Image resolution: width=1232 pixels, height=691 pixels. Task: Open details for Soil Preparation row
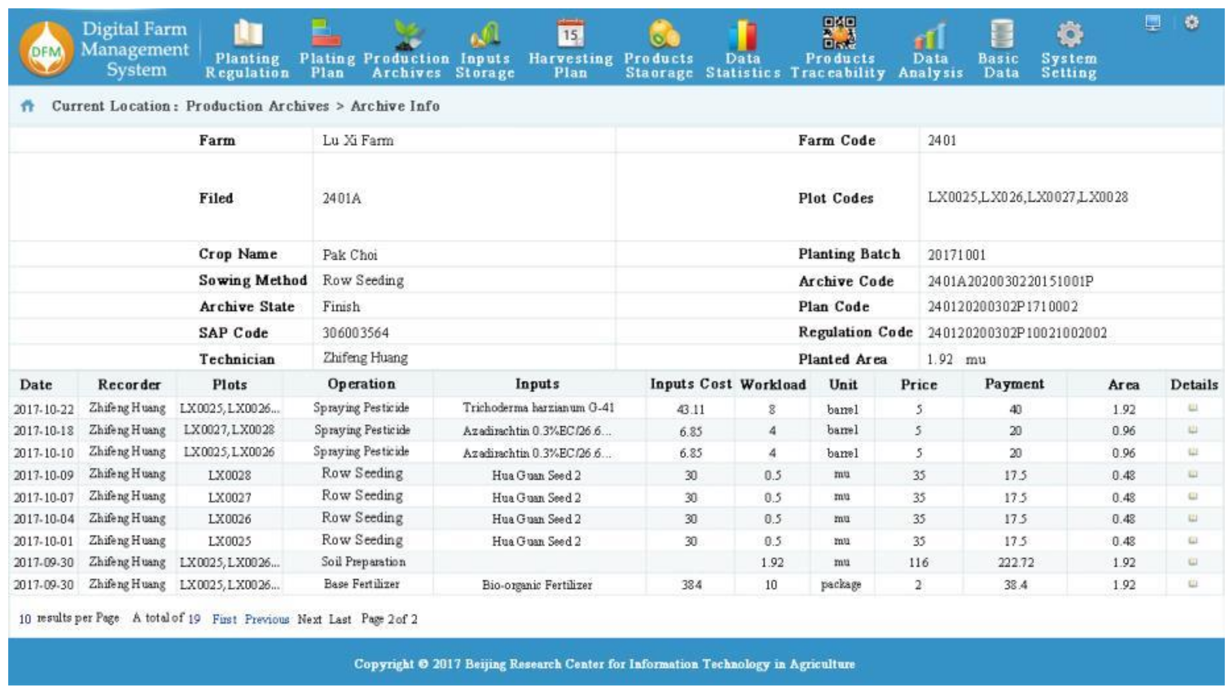pos(1193,561)
